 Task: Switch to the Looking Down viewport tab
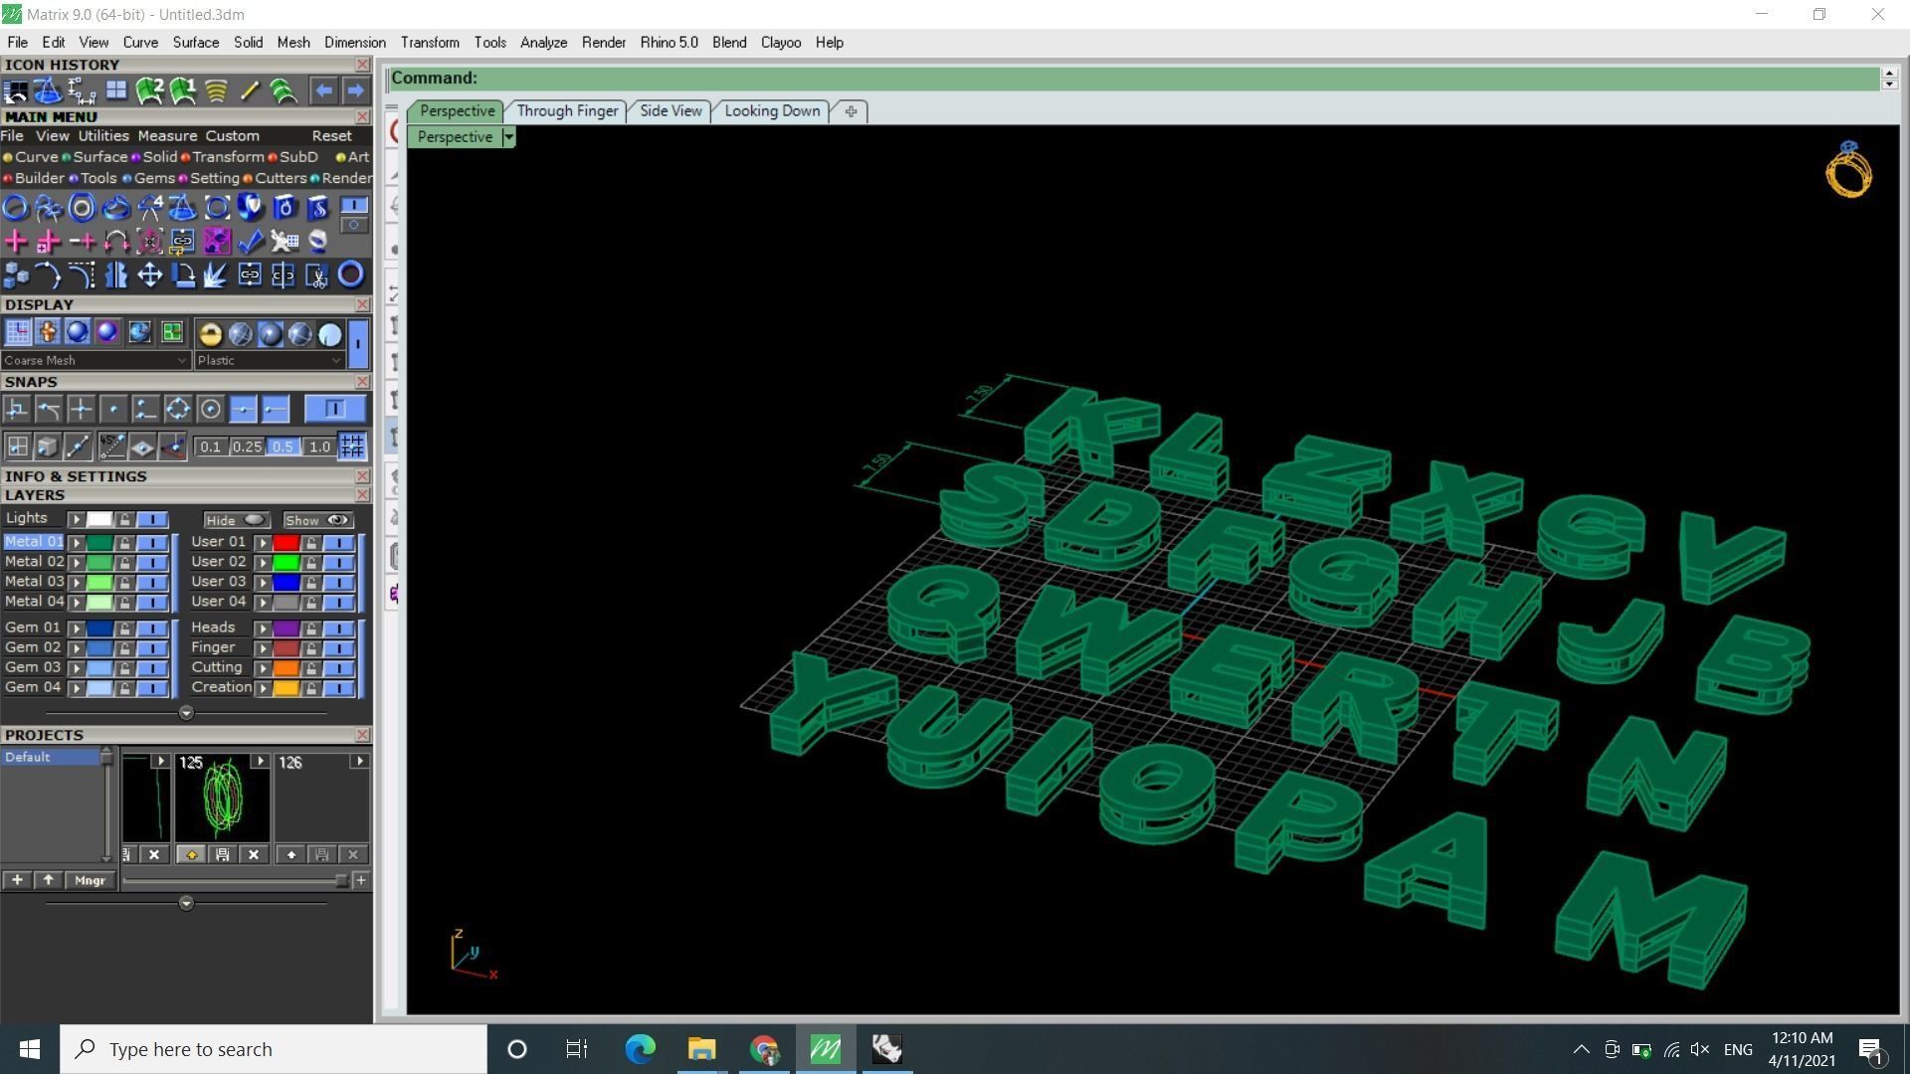[x=772, y=111]
